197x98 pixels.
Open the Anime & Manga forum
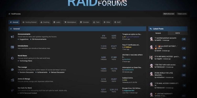[24, 79]
